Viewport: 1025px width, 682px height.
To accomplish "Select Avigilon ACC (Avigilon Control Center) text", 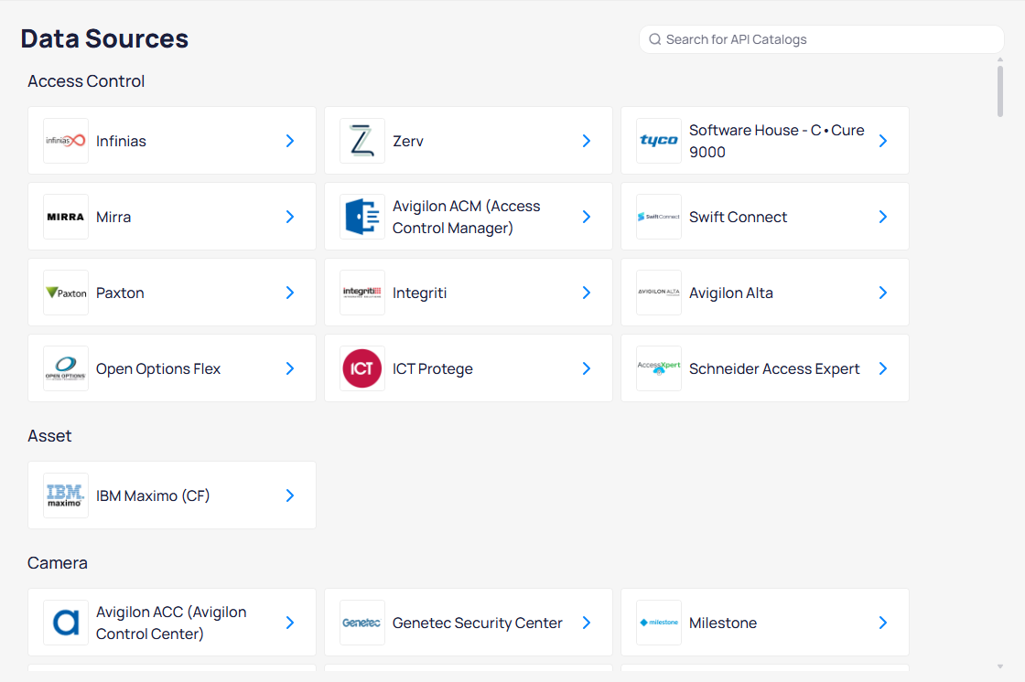I will (x=171, y=623).
